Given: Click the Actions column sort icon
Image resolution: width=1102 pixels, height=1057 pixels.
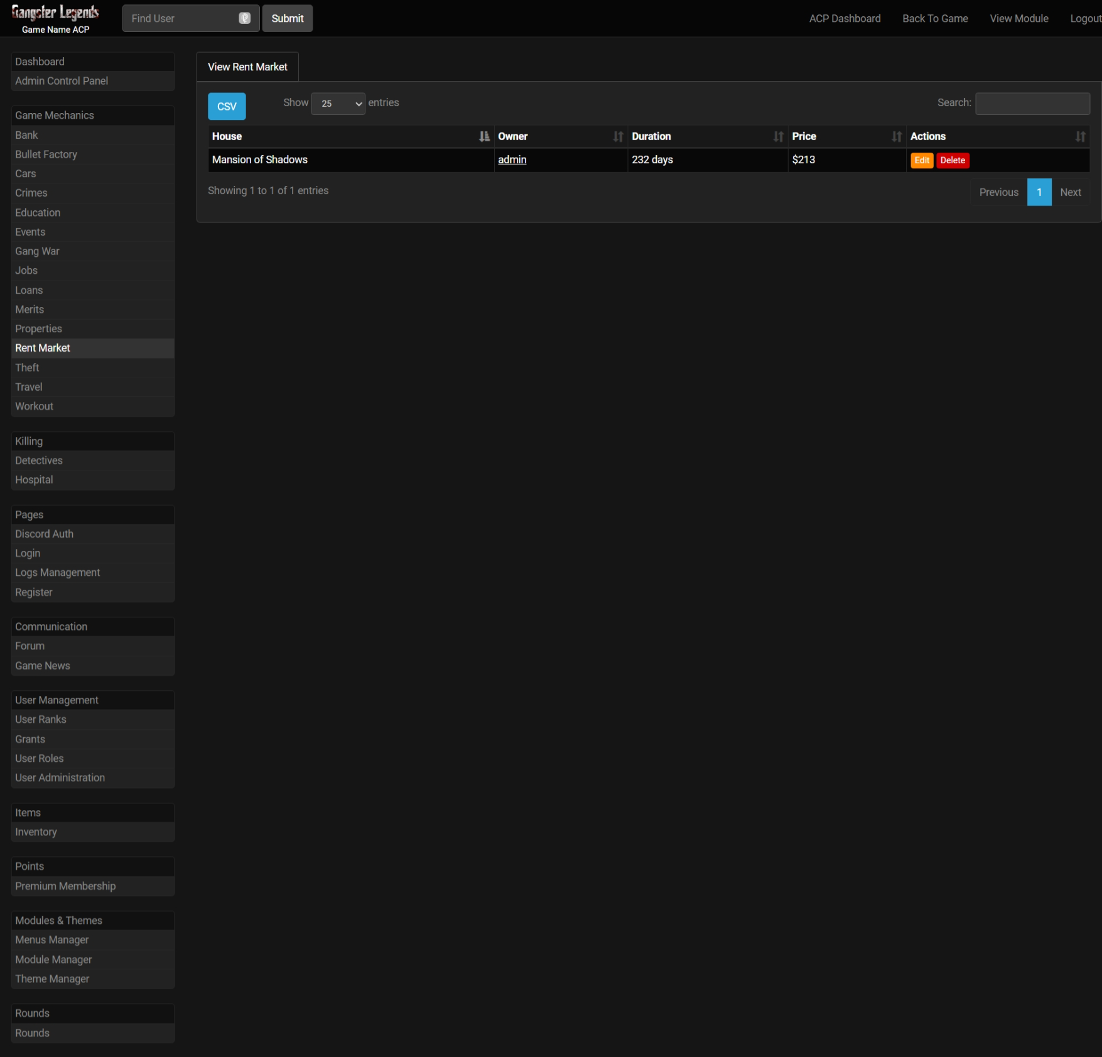Looking at the screenshot, I should [1079, 136].
